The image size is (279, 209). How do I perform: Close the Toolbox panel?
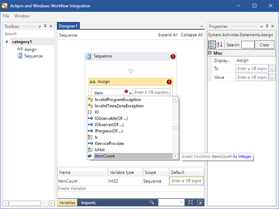point(51,26)
